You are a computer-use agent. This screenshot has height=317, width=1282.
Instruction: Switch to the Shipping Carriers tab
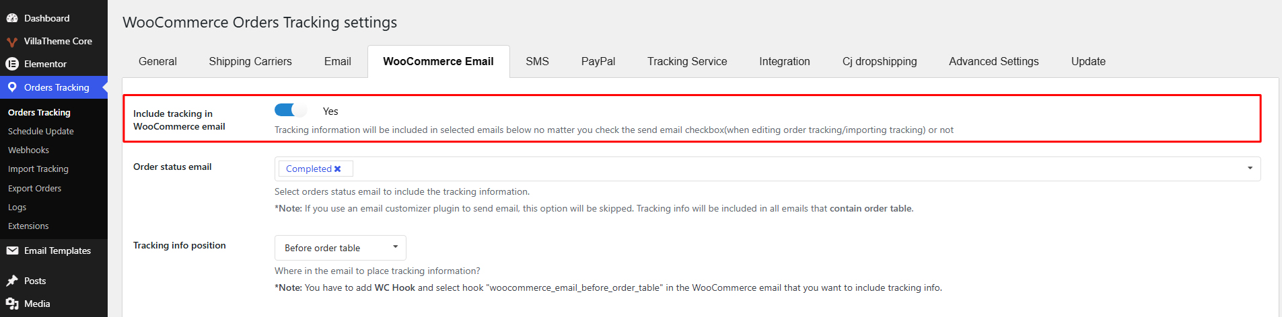250,61
